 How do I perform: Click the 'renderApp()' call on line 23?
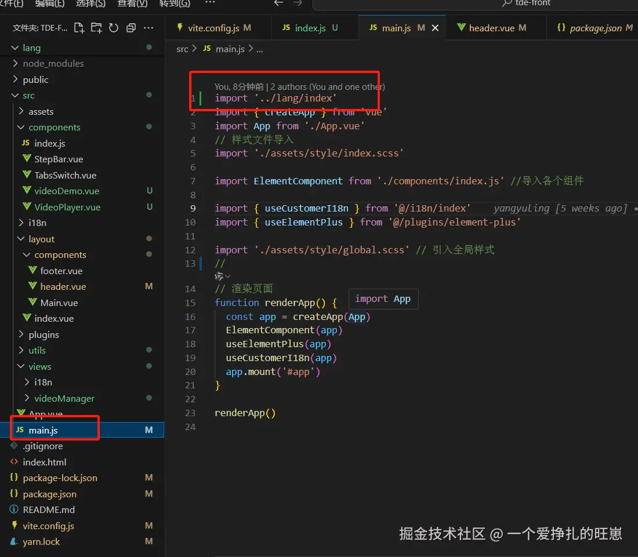tap(245, 413)
